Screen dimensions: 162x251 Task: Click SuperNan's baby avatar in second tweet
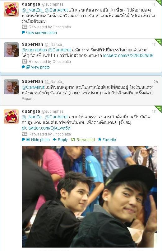(x=11, y=50)
